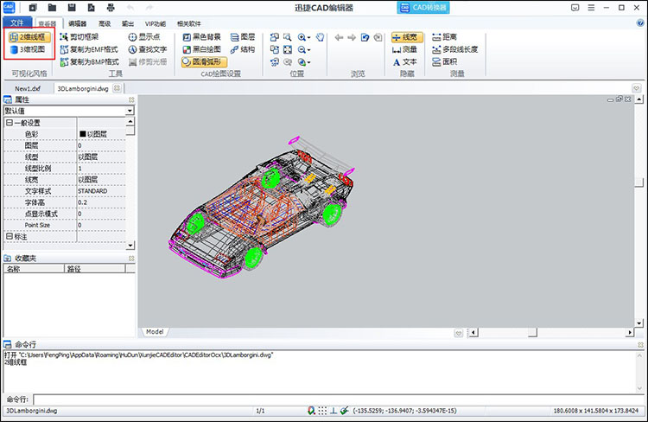Viewport: 648px width, 422px height.
Task: Open 查找文字 find text tool
Action: click(148, 49)
